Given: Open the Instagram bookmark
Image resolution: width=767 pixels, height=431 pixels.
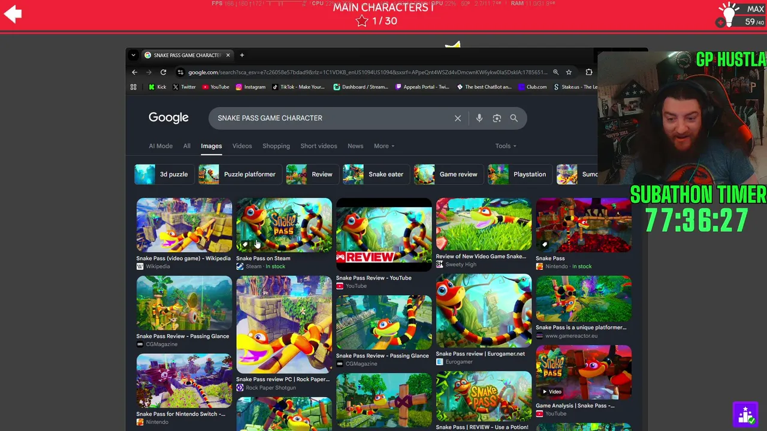Looking at the screenshot, I should pyautogui.click(x=250, y=87).
